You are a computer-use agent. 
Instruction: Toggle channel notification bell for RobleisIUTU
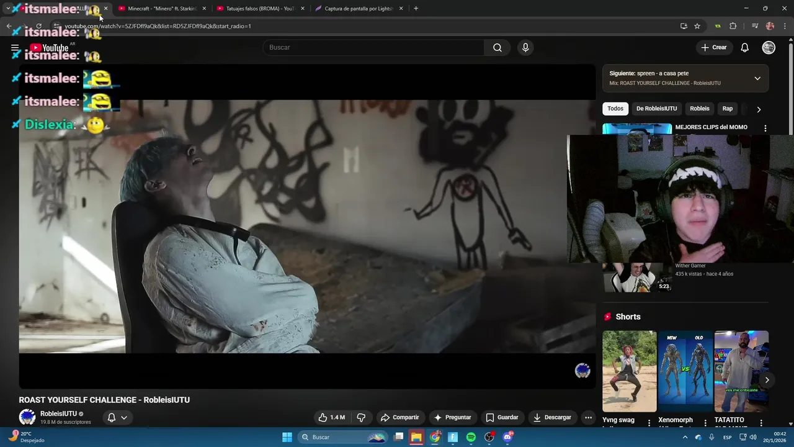[x=112, y=417]
